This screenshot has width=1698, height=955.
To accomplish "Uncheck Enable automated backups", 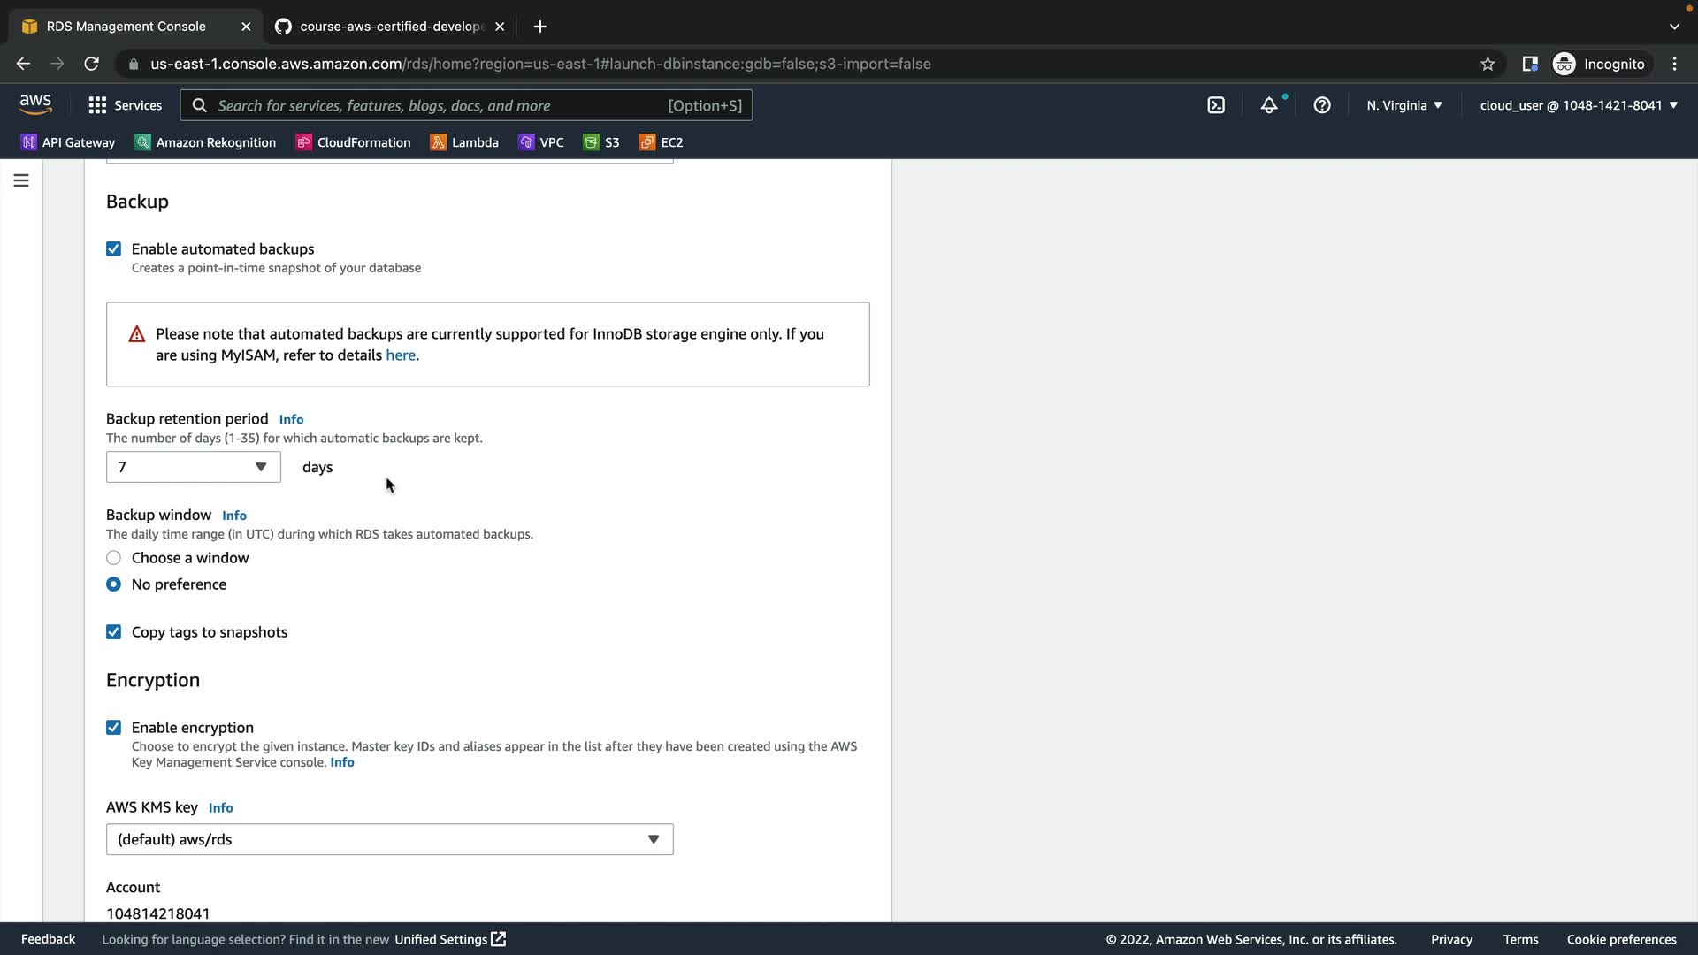I will [x=113, y=249].
